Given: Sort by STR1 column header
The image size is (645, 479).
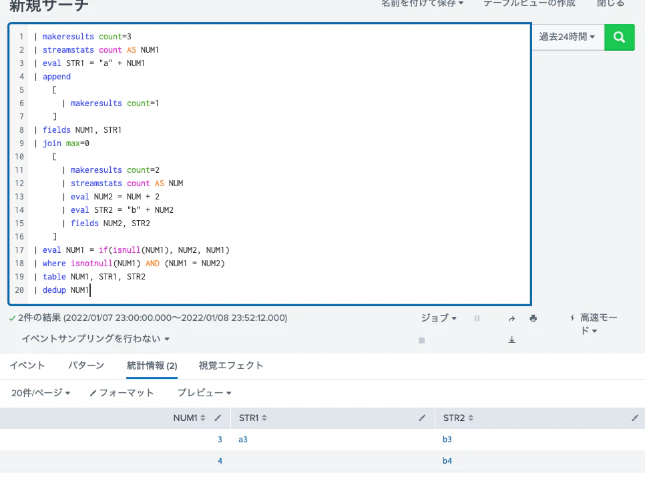Looking at the screenshot, I should coord(252,418).
